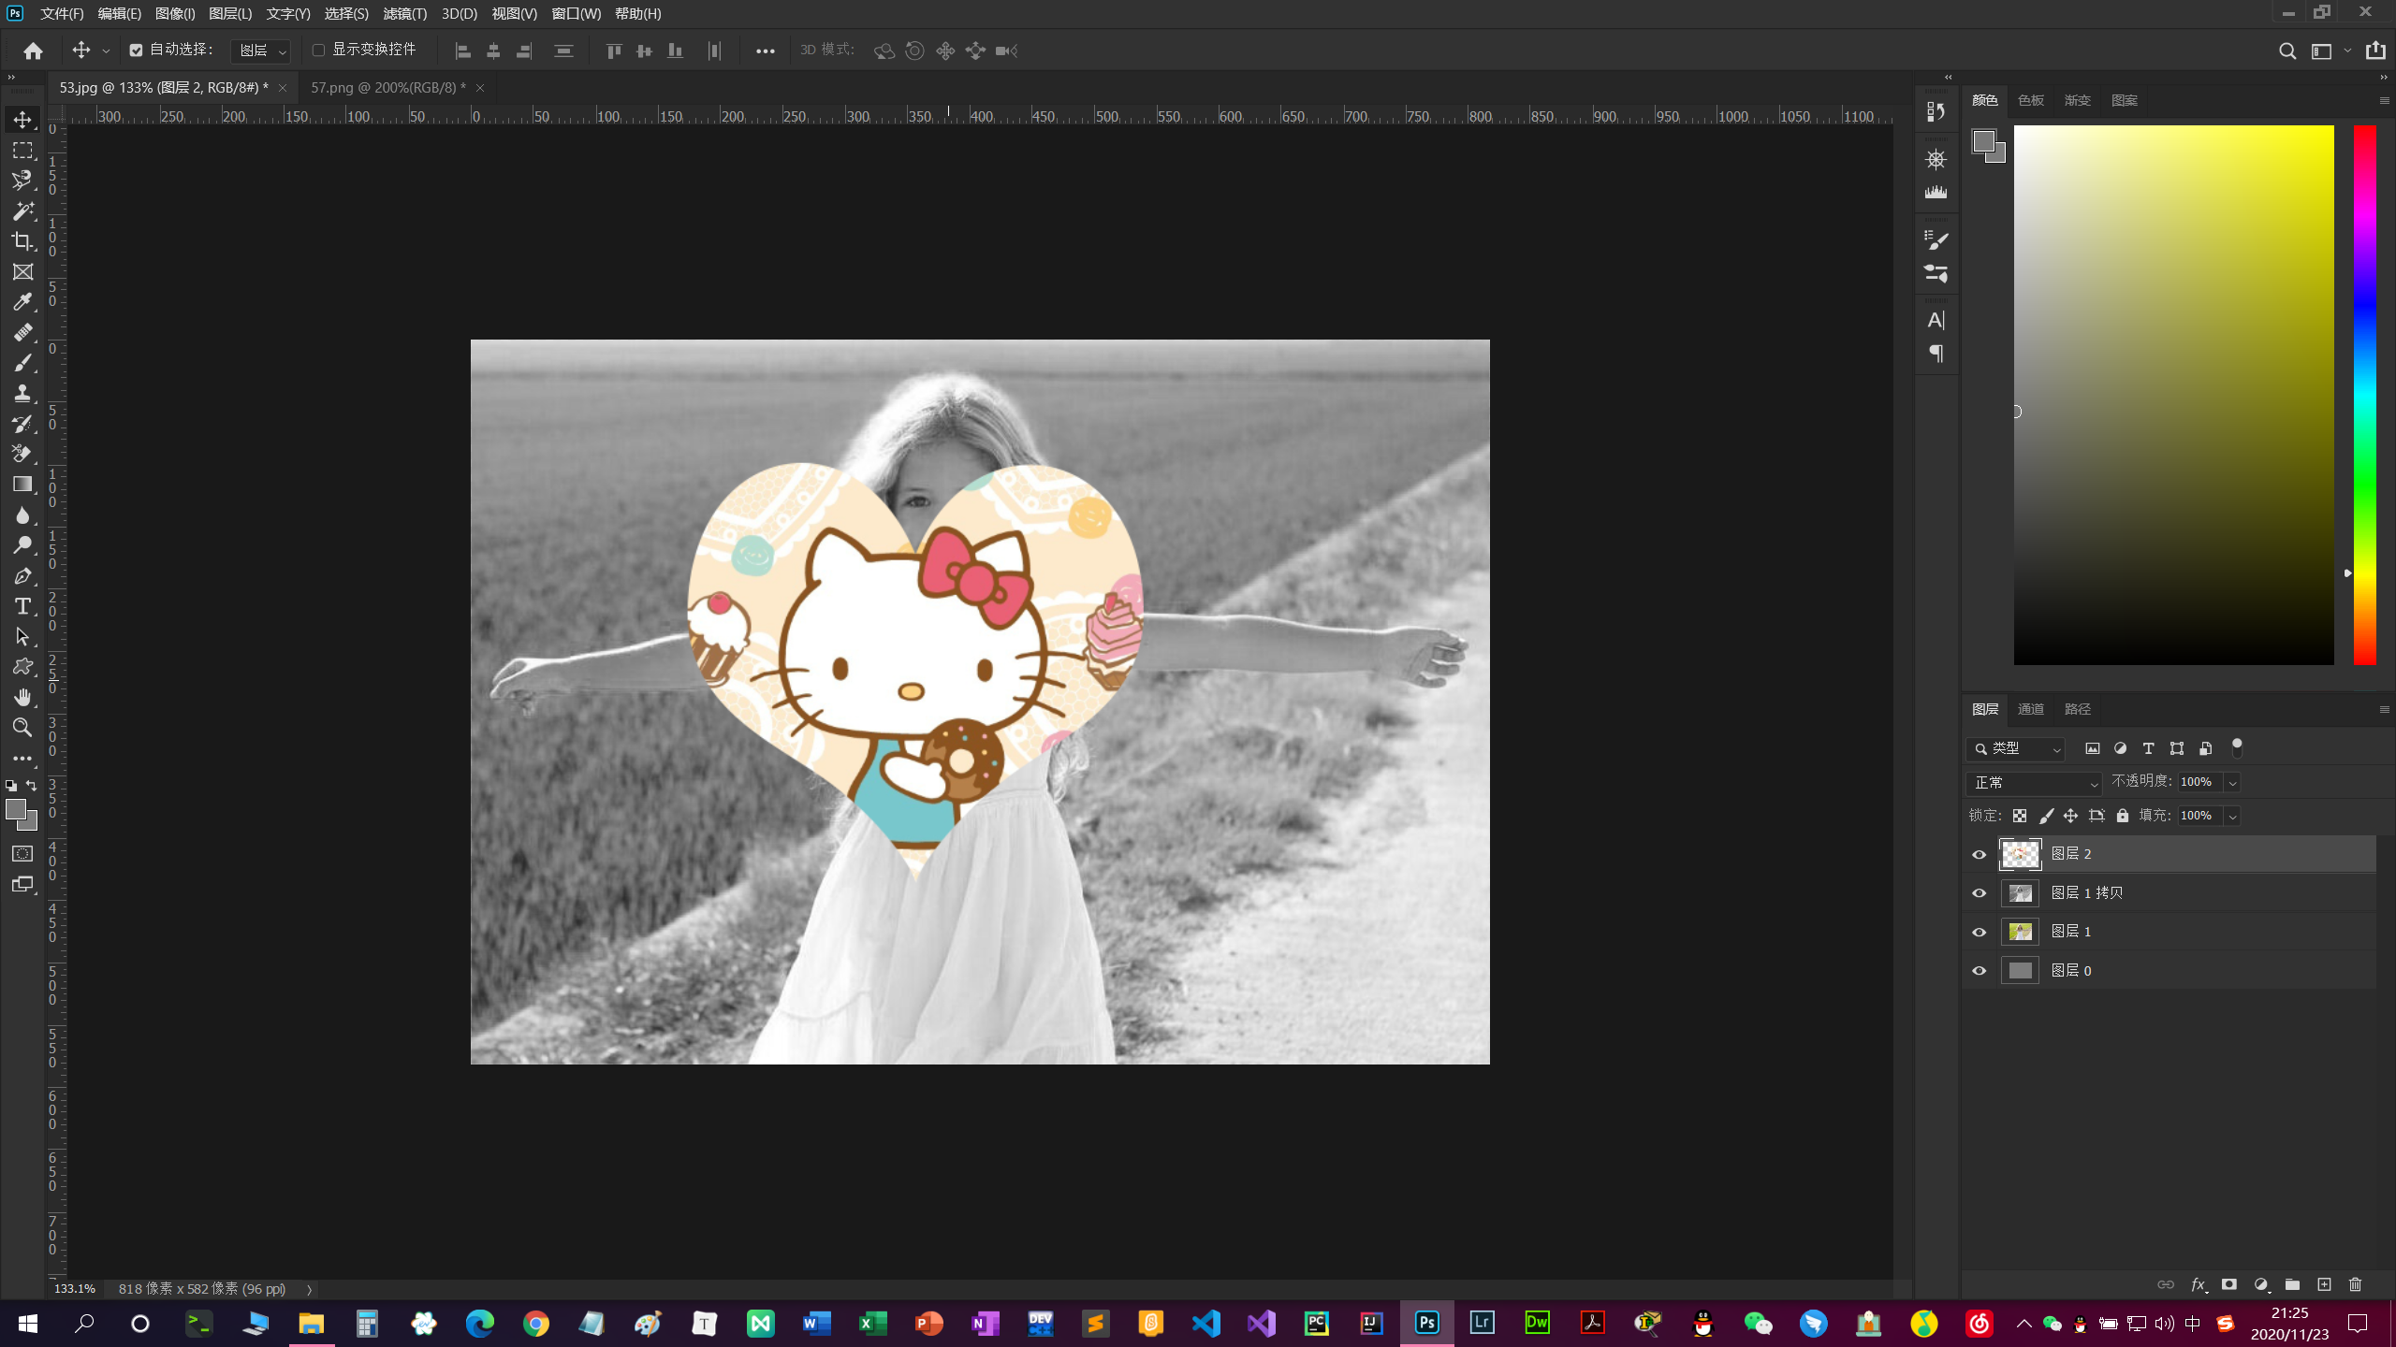
Task: Select the Eraser tool
Action: 22,455
